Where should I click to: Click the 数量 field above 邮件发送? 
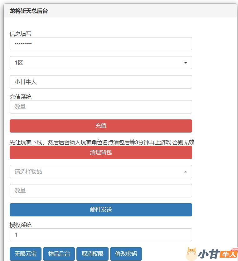(x=100, y=191)
